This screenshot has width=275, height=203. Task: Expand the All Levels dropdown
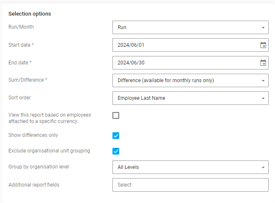click(x=185, y=167)
